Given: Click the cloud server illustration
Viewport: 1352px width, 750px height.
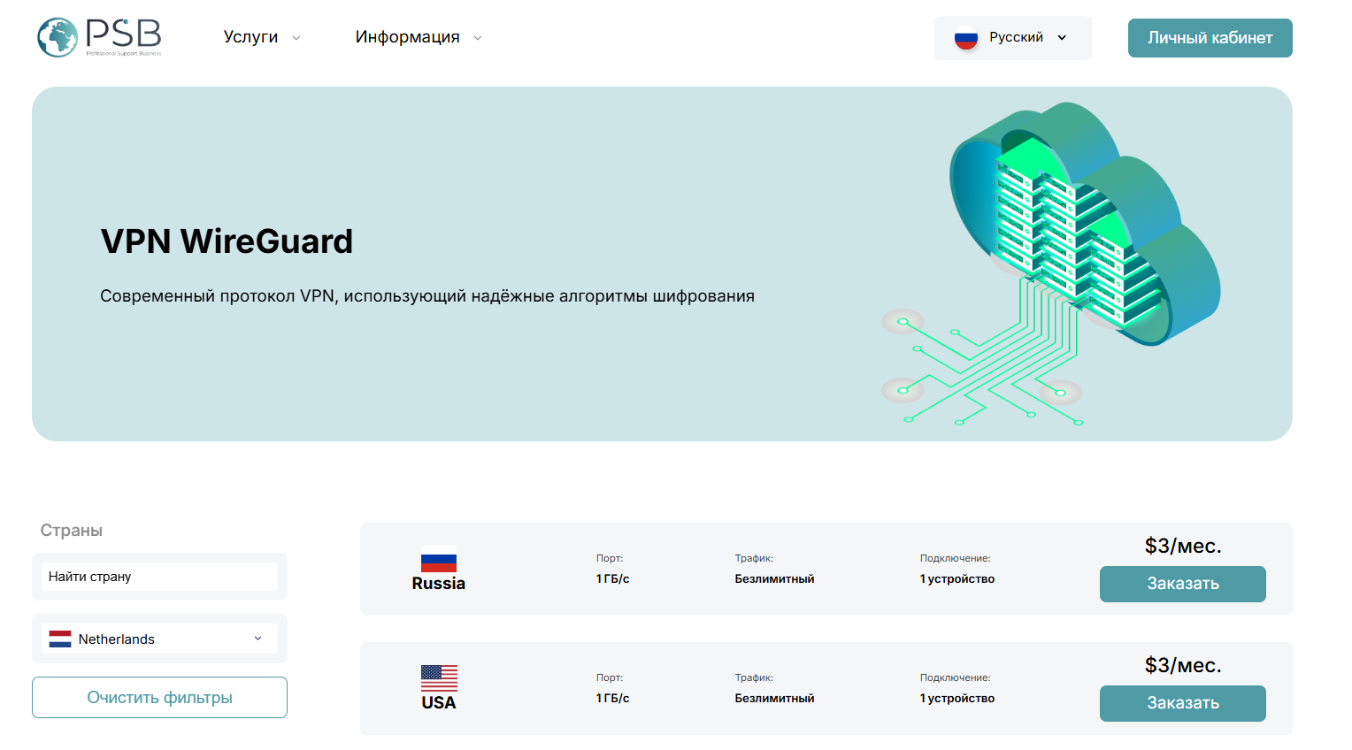Looking at the screenshot, I should (1052, 263).
